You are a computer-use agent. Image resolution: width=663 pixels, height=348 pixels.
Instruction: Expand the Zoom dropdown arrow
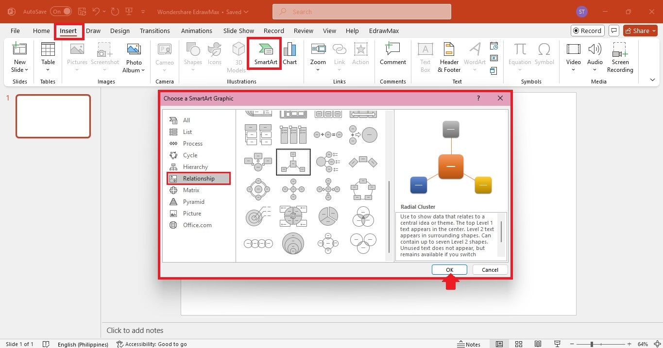[x=318, y=70]
